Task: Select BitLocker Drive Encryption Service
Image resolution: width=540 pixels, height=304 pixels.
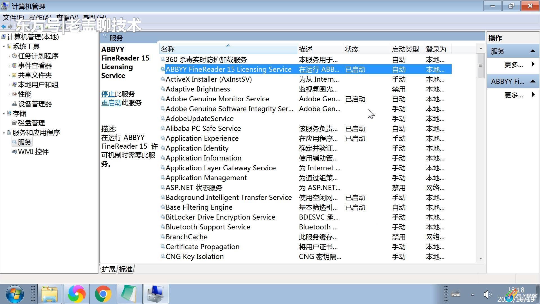Action: point(305,217)
